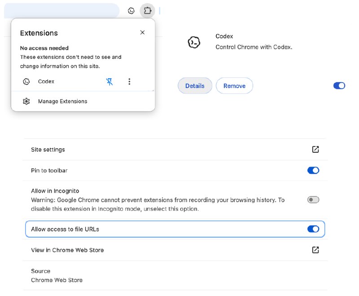Click the Codex icon in the browser toolbar
Screen dimensions: 359x296
[131, 10]
